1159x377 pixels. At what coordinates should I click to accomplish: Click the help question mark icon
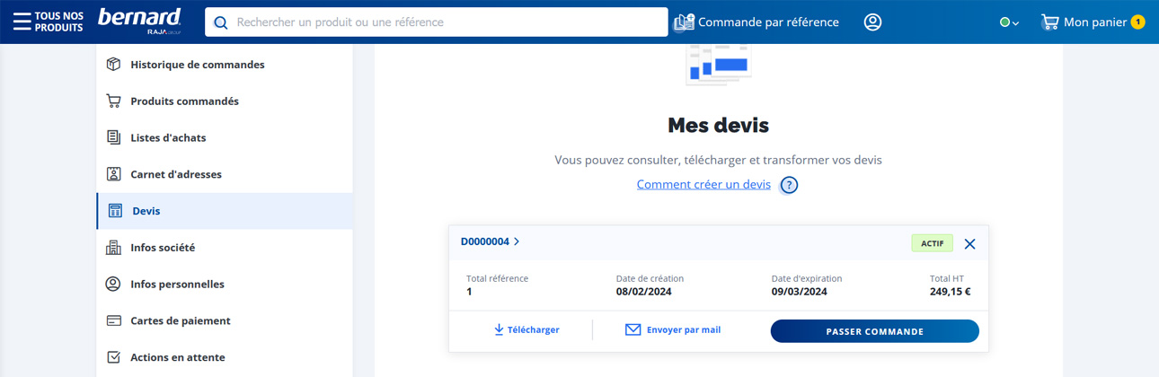(x=789, y=185)
